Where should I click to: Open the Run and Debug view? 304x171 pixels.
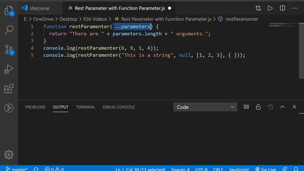tap(9, 69)
